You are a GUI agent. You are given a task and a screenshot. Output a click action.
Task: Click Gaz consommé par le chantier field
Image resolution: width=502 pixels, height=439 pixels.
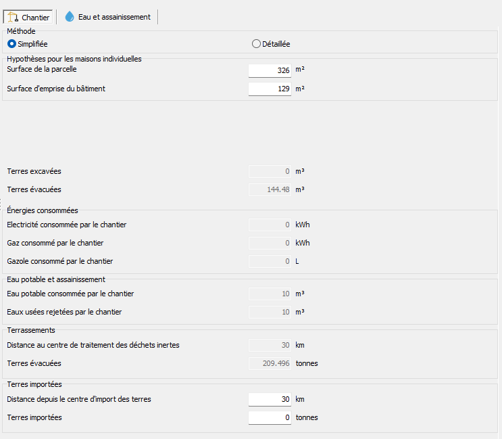point(270,243)
